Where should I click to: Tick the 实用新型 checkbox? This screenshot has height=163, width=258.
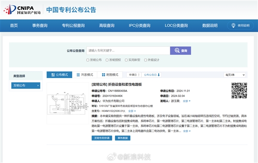[126, 60]
